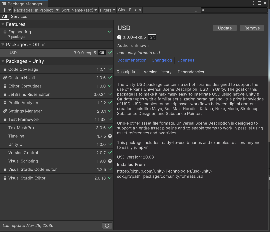
Task: Click the warning icon beside 3.0.0-exp.5
Action: 119,37
